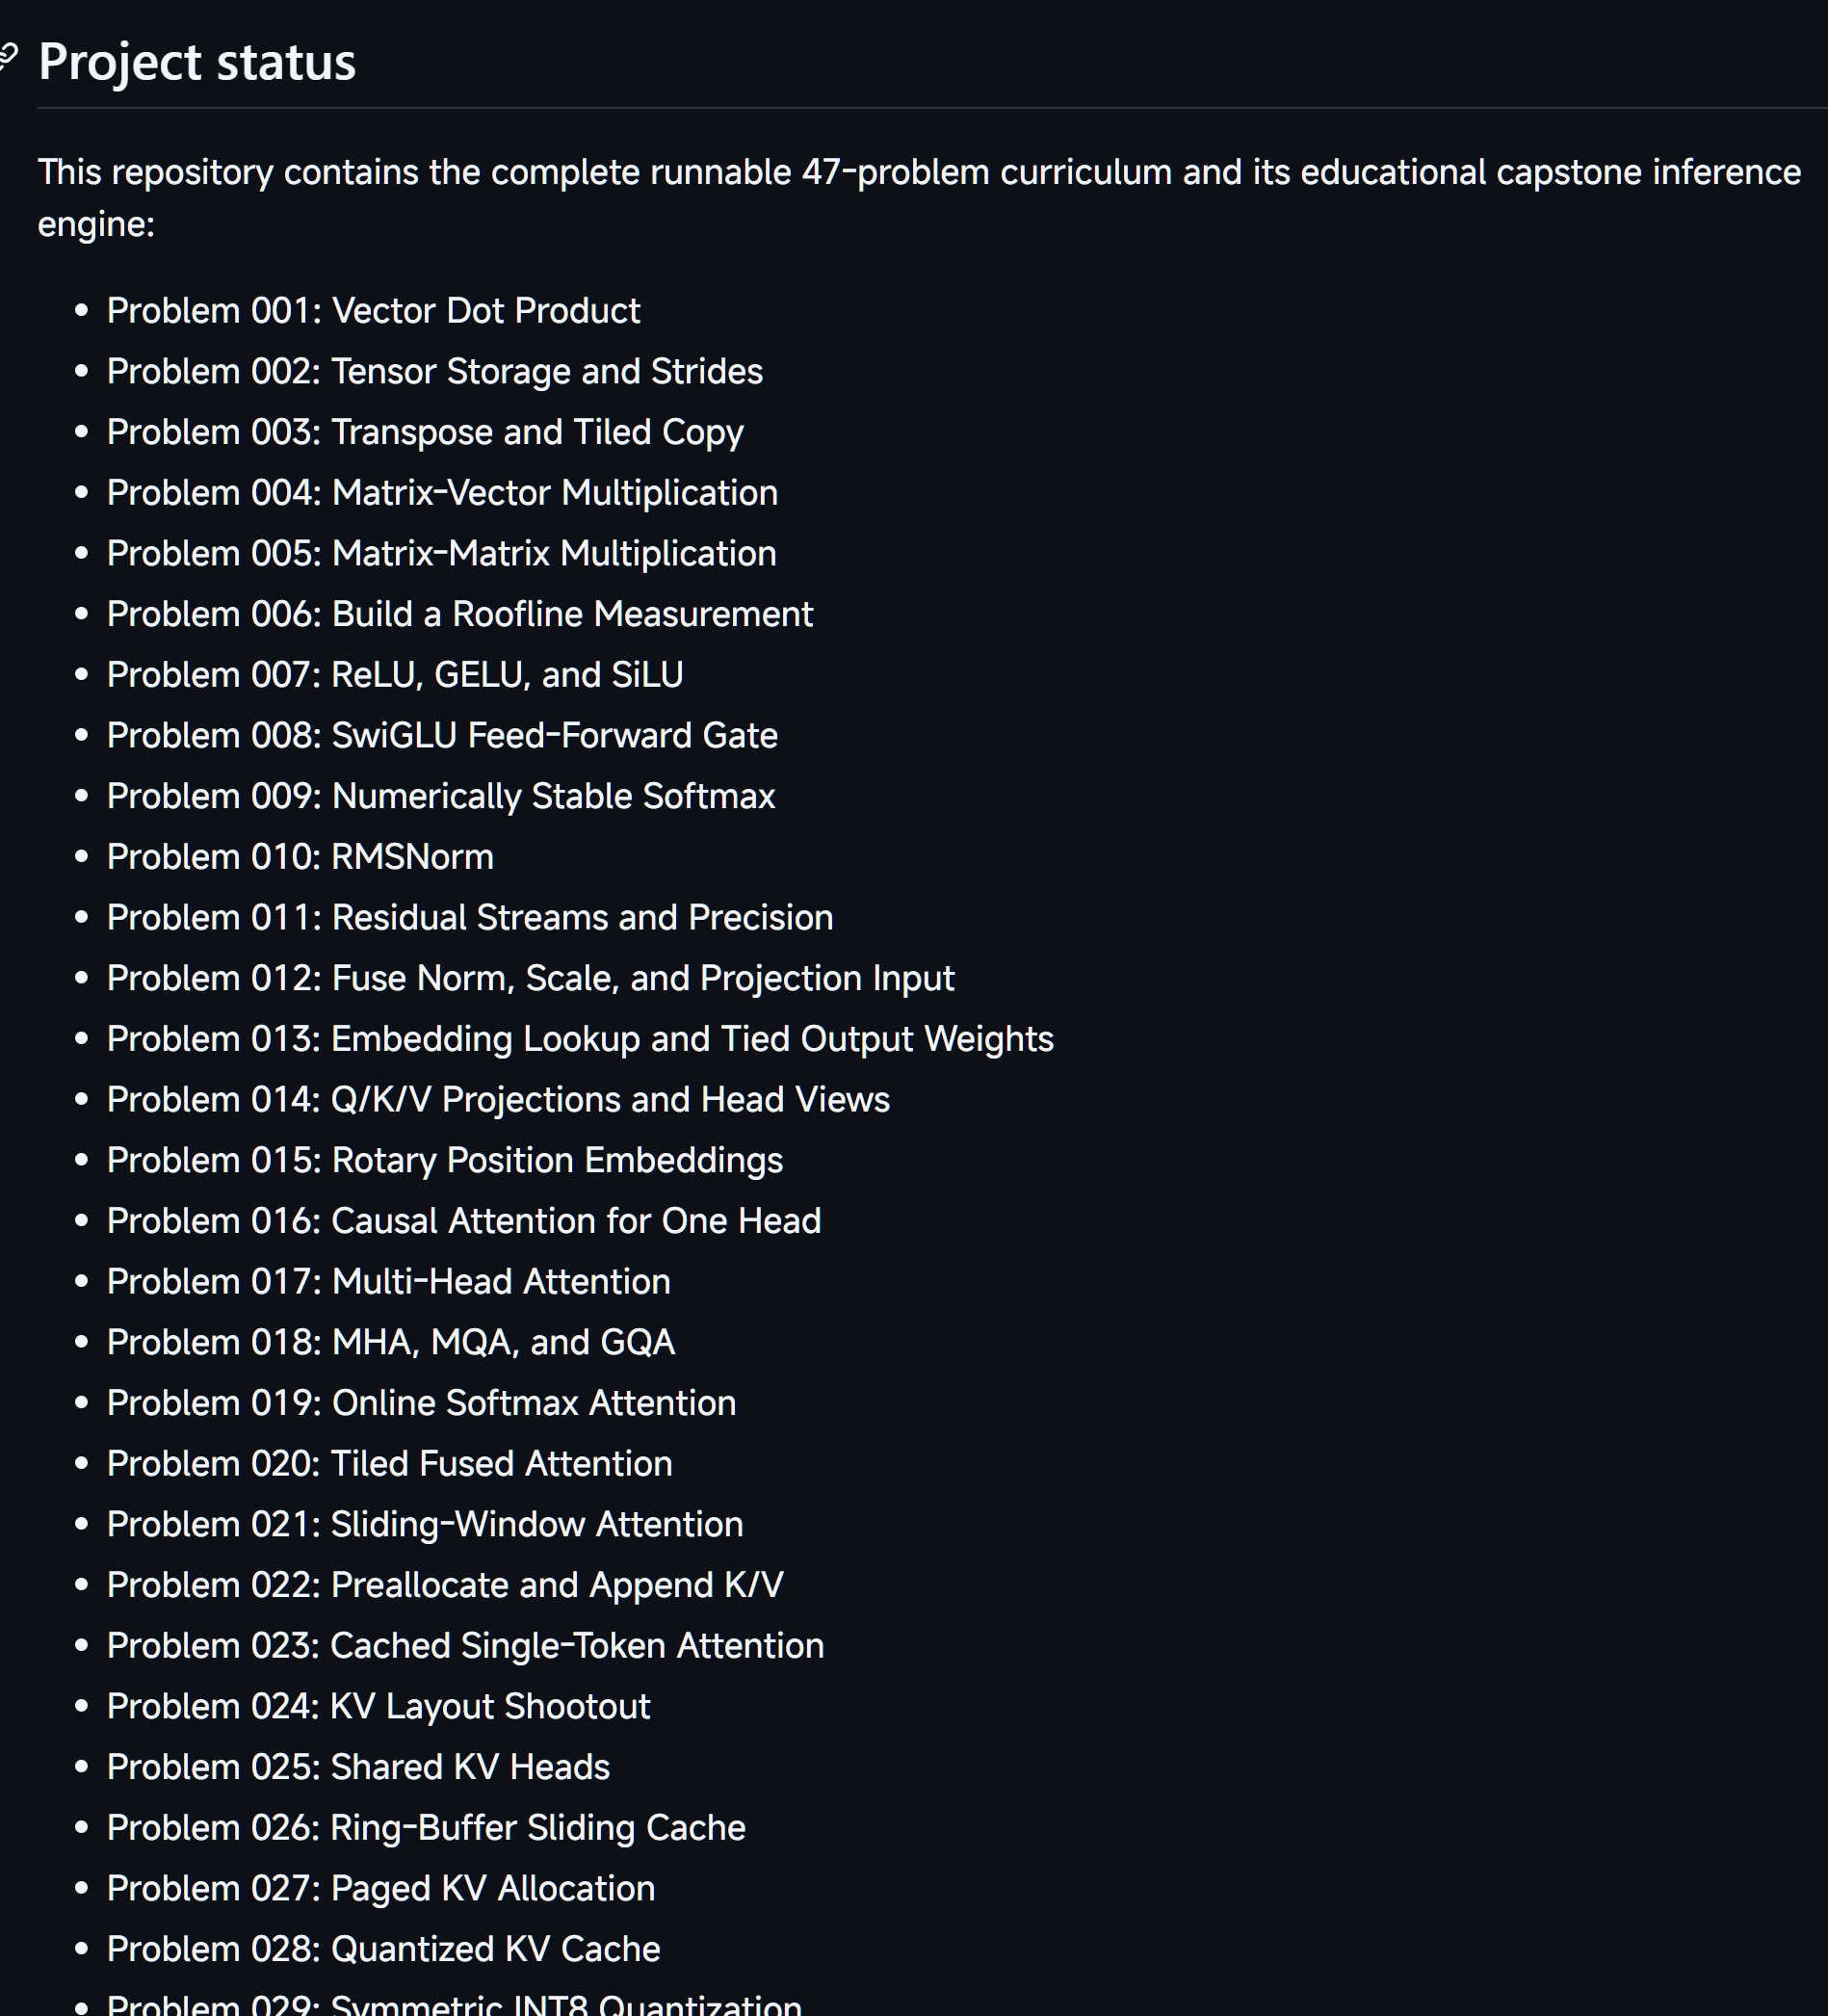1828x2016 pixels.
Task: Click Problem 020: Tiled Fused Attention
Action: 389,1463
